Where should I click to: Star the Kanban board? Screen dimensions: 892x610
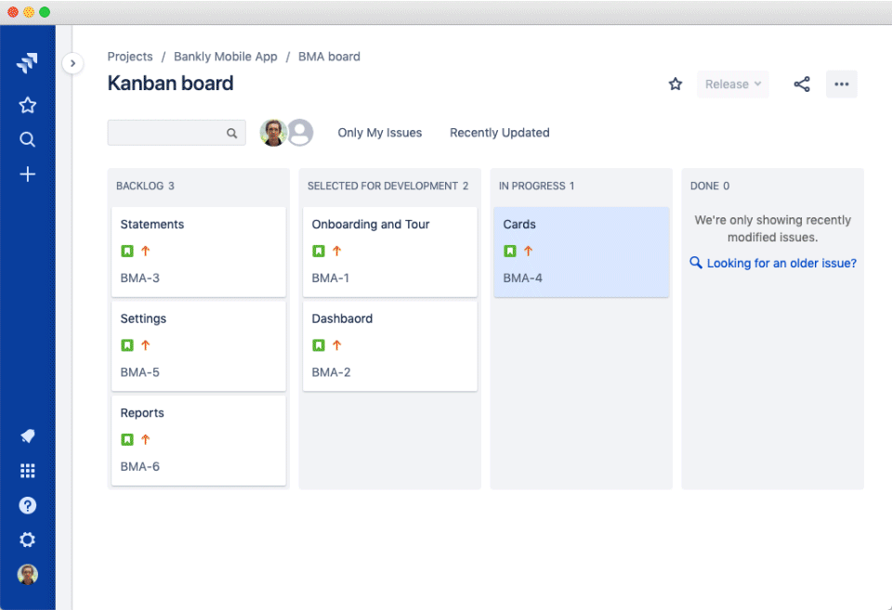676,84
